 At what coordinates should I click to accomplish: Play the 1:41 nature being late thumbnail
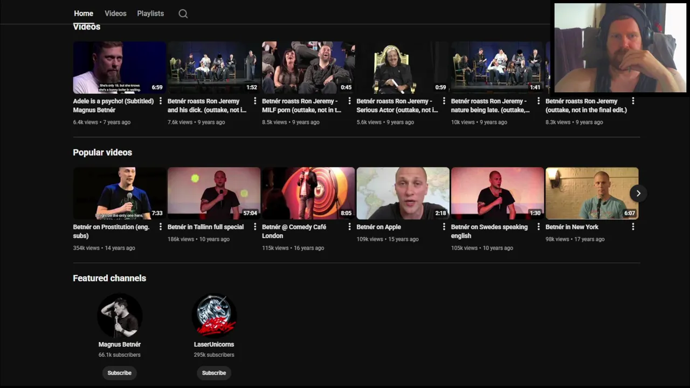[x=498, y=67]
